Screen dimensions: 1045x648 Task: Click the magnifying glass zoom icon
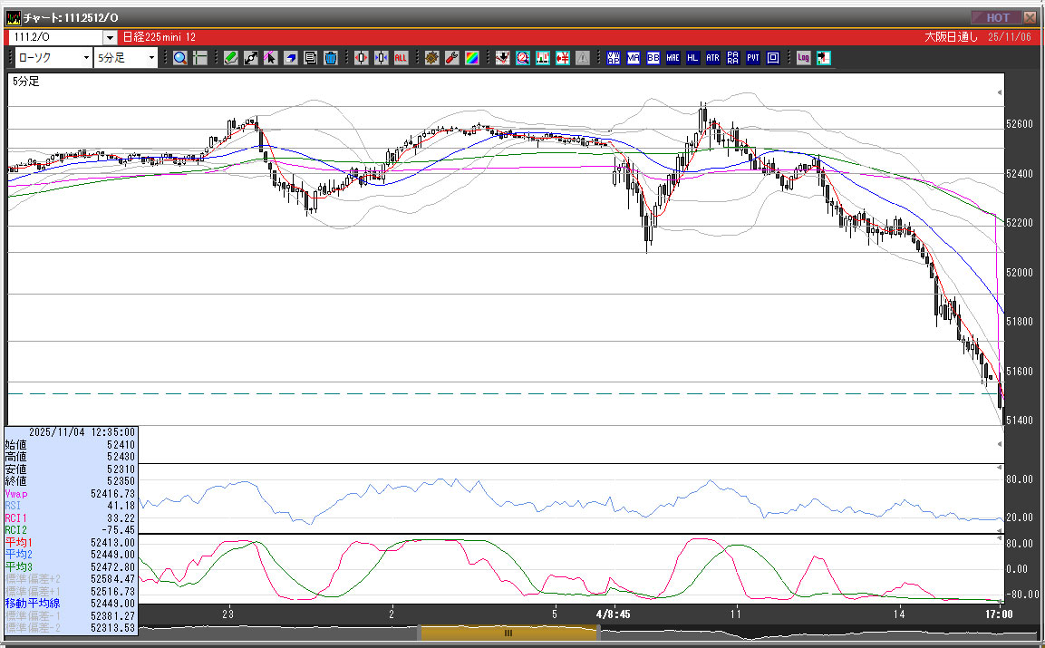click(179, 58)
